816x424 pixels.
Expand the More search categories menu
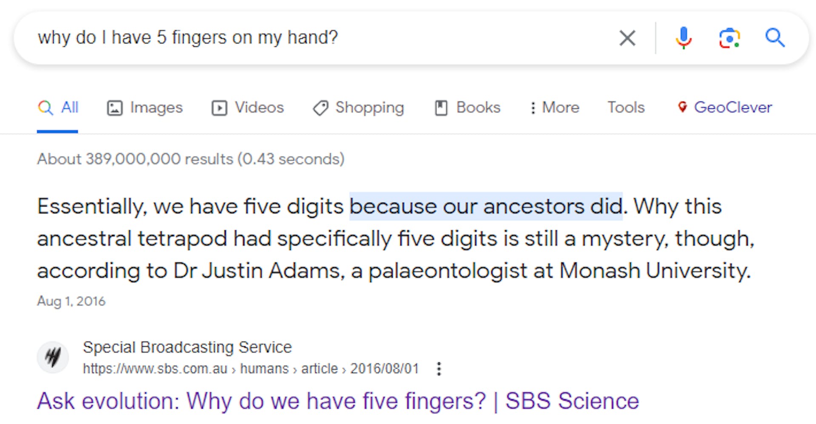[x=555, y=107]
